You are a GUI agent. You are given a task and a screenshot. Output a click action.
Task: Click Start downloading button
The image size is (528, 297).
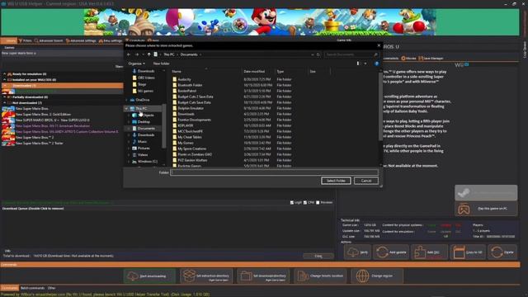coord(149,276)
